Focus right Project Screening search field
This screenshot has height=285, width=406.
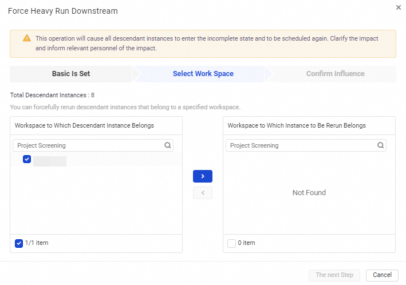coord(302,145)
